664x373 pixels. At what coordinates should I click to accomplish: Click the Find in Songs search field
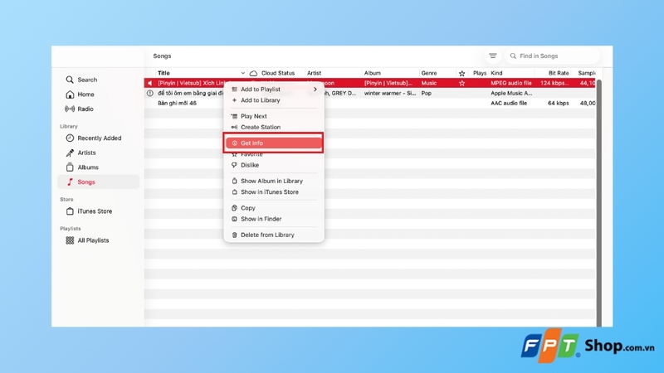pyautogui.click(x=552, y=56)
